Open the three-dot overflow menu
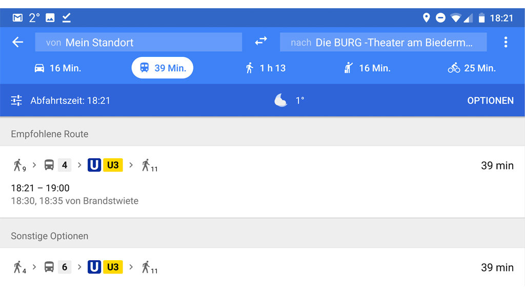 tap(506, 42)
